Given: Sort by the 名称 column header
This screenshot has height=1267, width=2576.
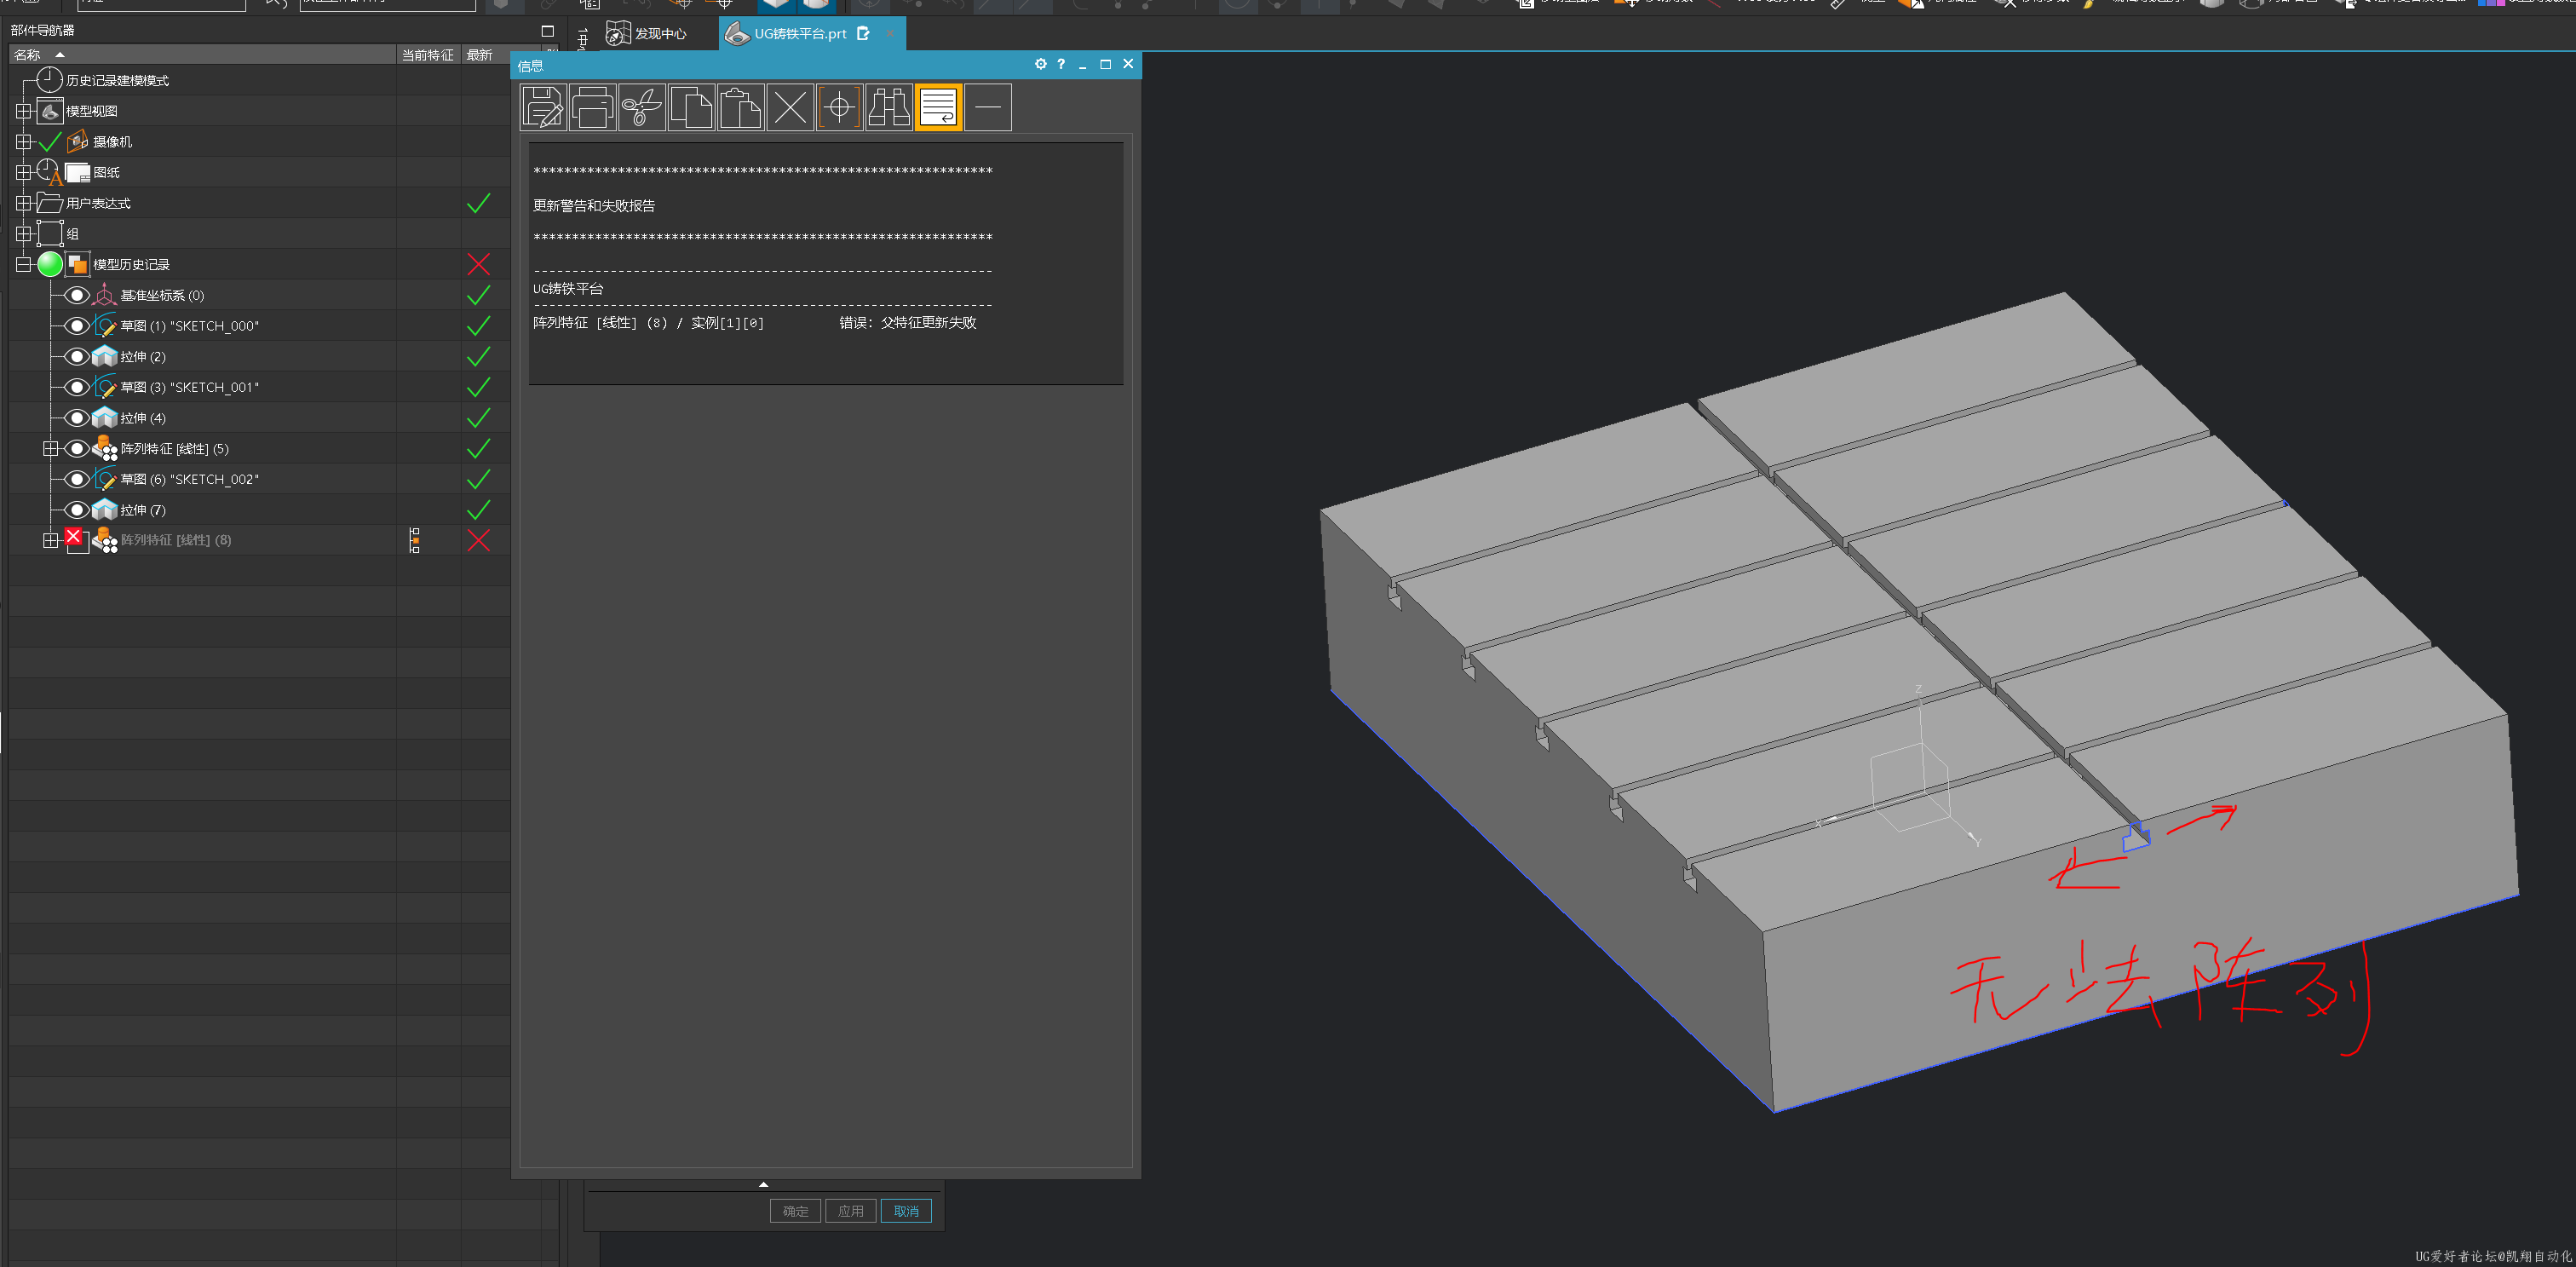Looking at the screenshot, I should coord(203,55).
